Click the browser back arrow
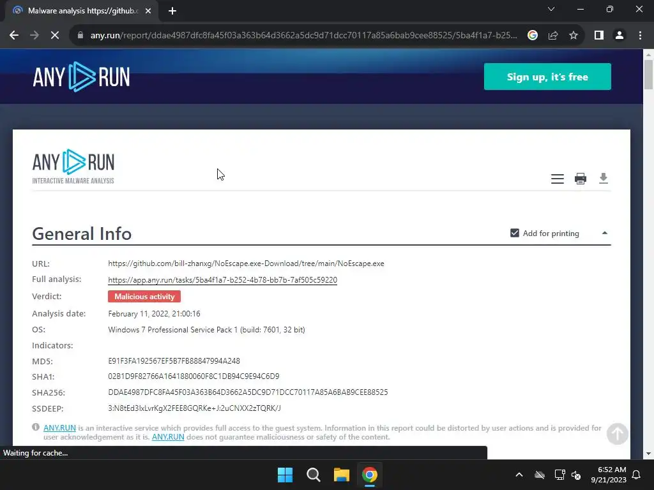Screen dimensions: 654x490 [x=14, y=36]
